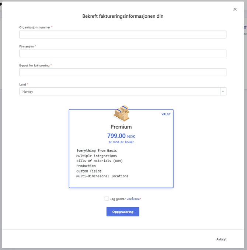Click the Multi-dimensional locations feature text
The width and height of the screenshot is (247, 250).
tap(102, 176)
